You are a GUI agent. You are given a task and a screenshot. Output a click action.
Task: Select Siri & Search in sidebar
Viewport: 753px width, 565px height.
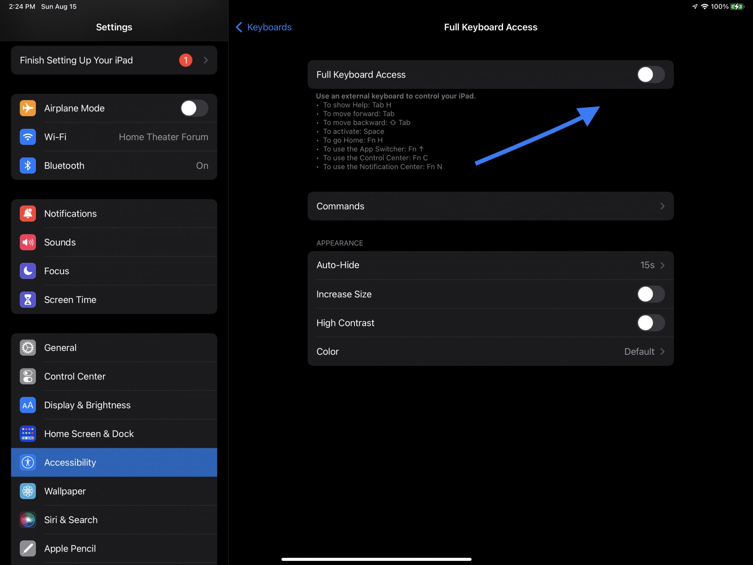[x=114, y=520]
